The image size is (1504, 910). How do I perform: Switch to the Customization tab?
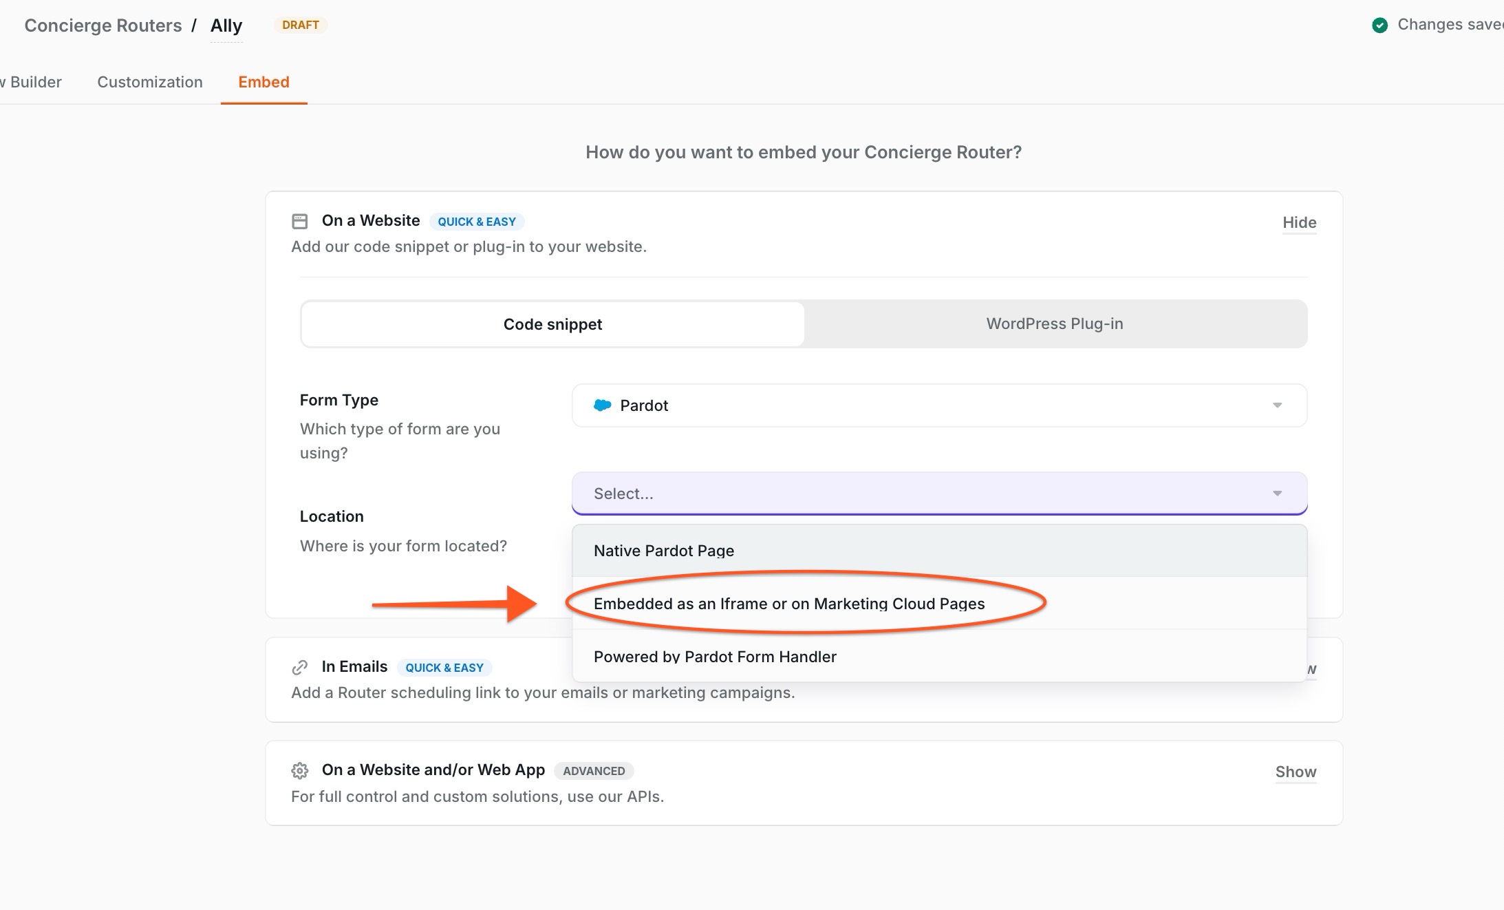(x=150, y=82)
